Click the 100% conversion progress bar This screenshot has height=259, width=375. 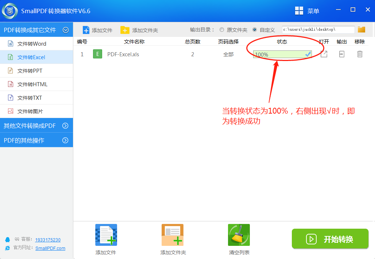282,54
